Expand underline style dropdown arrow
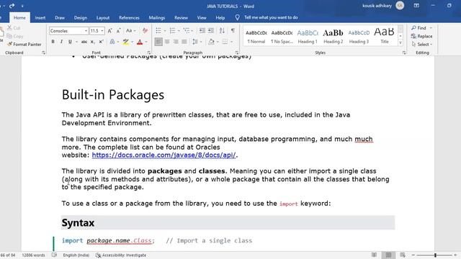Screen dimensions: 461x259 click(x=77, y=42)
